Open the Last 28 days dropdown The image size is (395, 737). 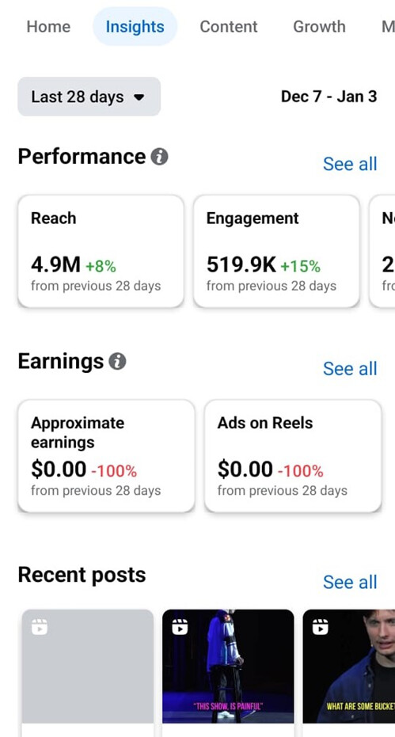(89, 97)
